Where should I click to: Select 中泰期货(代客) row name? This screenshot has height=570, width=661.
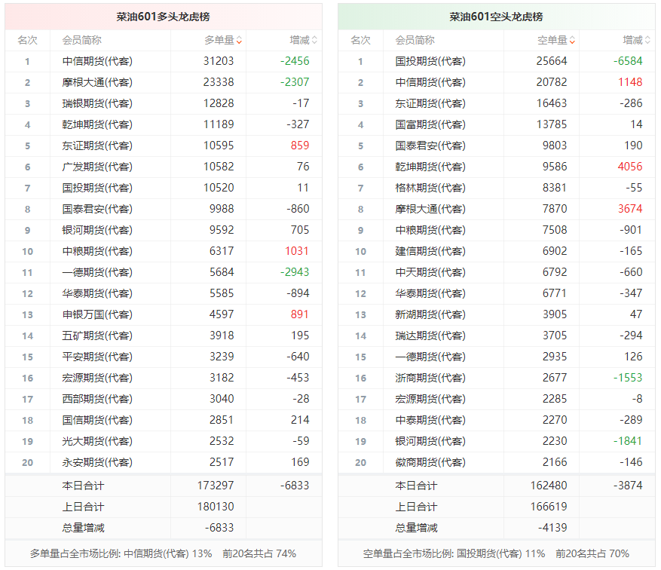click(430, 420)
